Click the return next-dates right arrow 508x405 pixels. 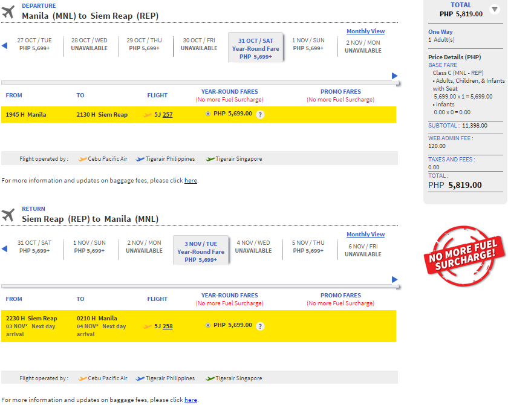(395, 279)
